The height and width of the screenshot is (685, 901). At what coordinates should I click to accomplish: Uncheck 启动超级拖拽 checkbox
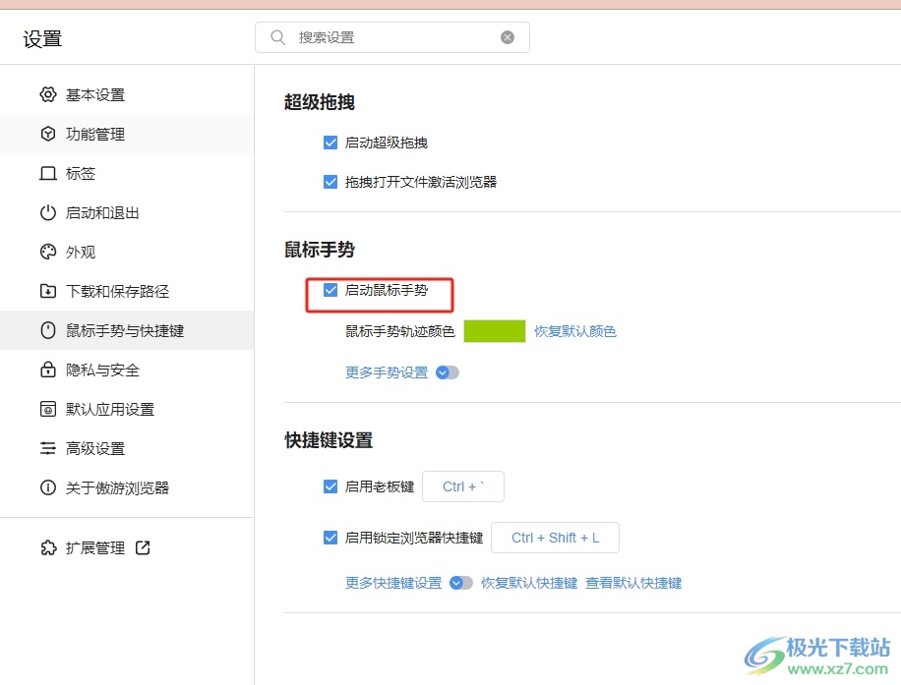(330, 143)
